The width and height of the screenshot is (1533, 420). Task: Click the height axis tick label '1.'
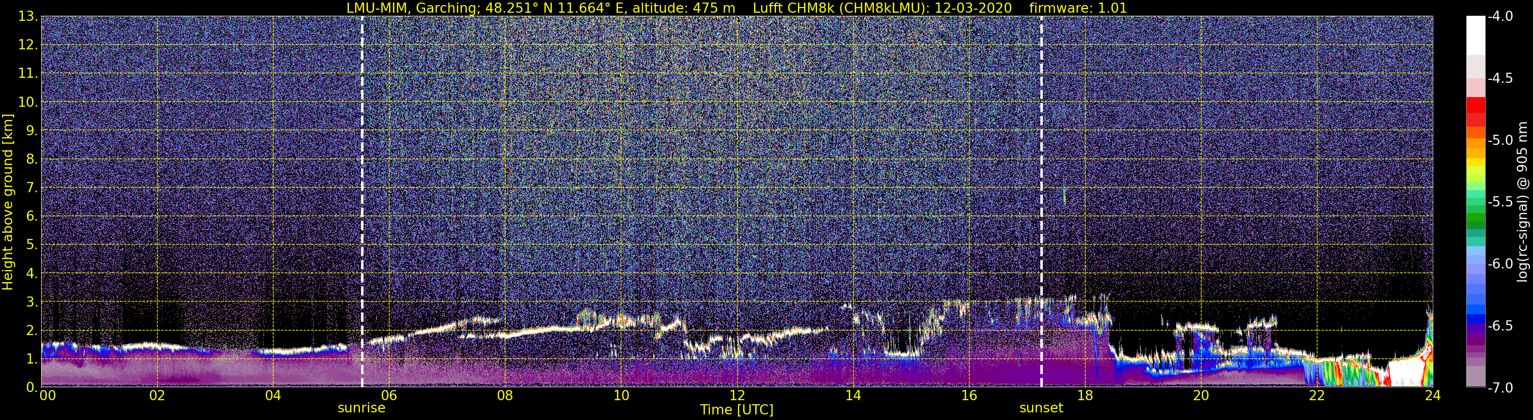point(31,359)
